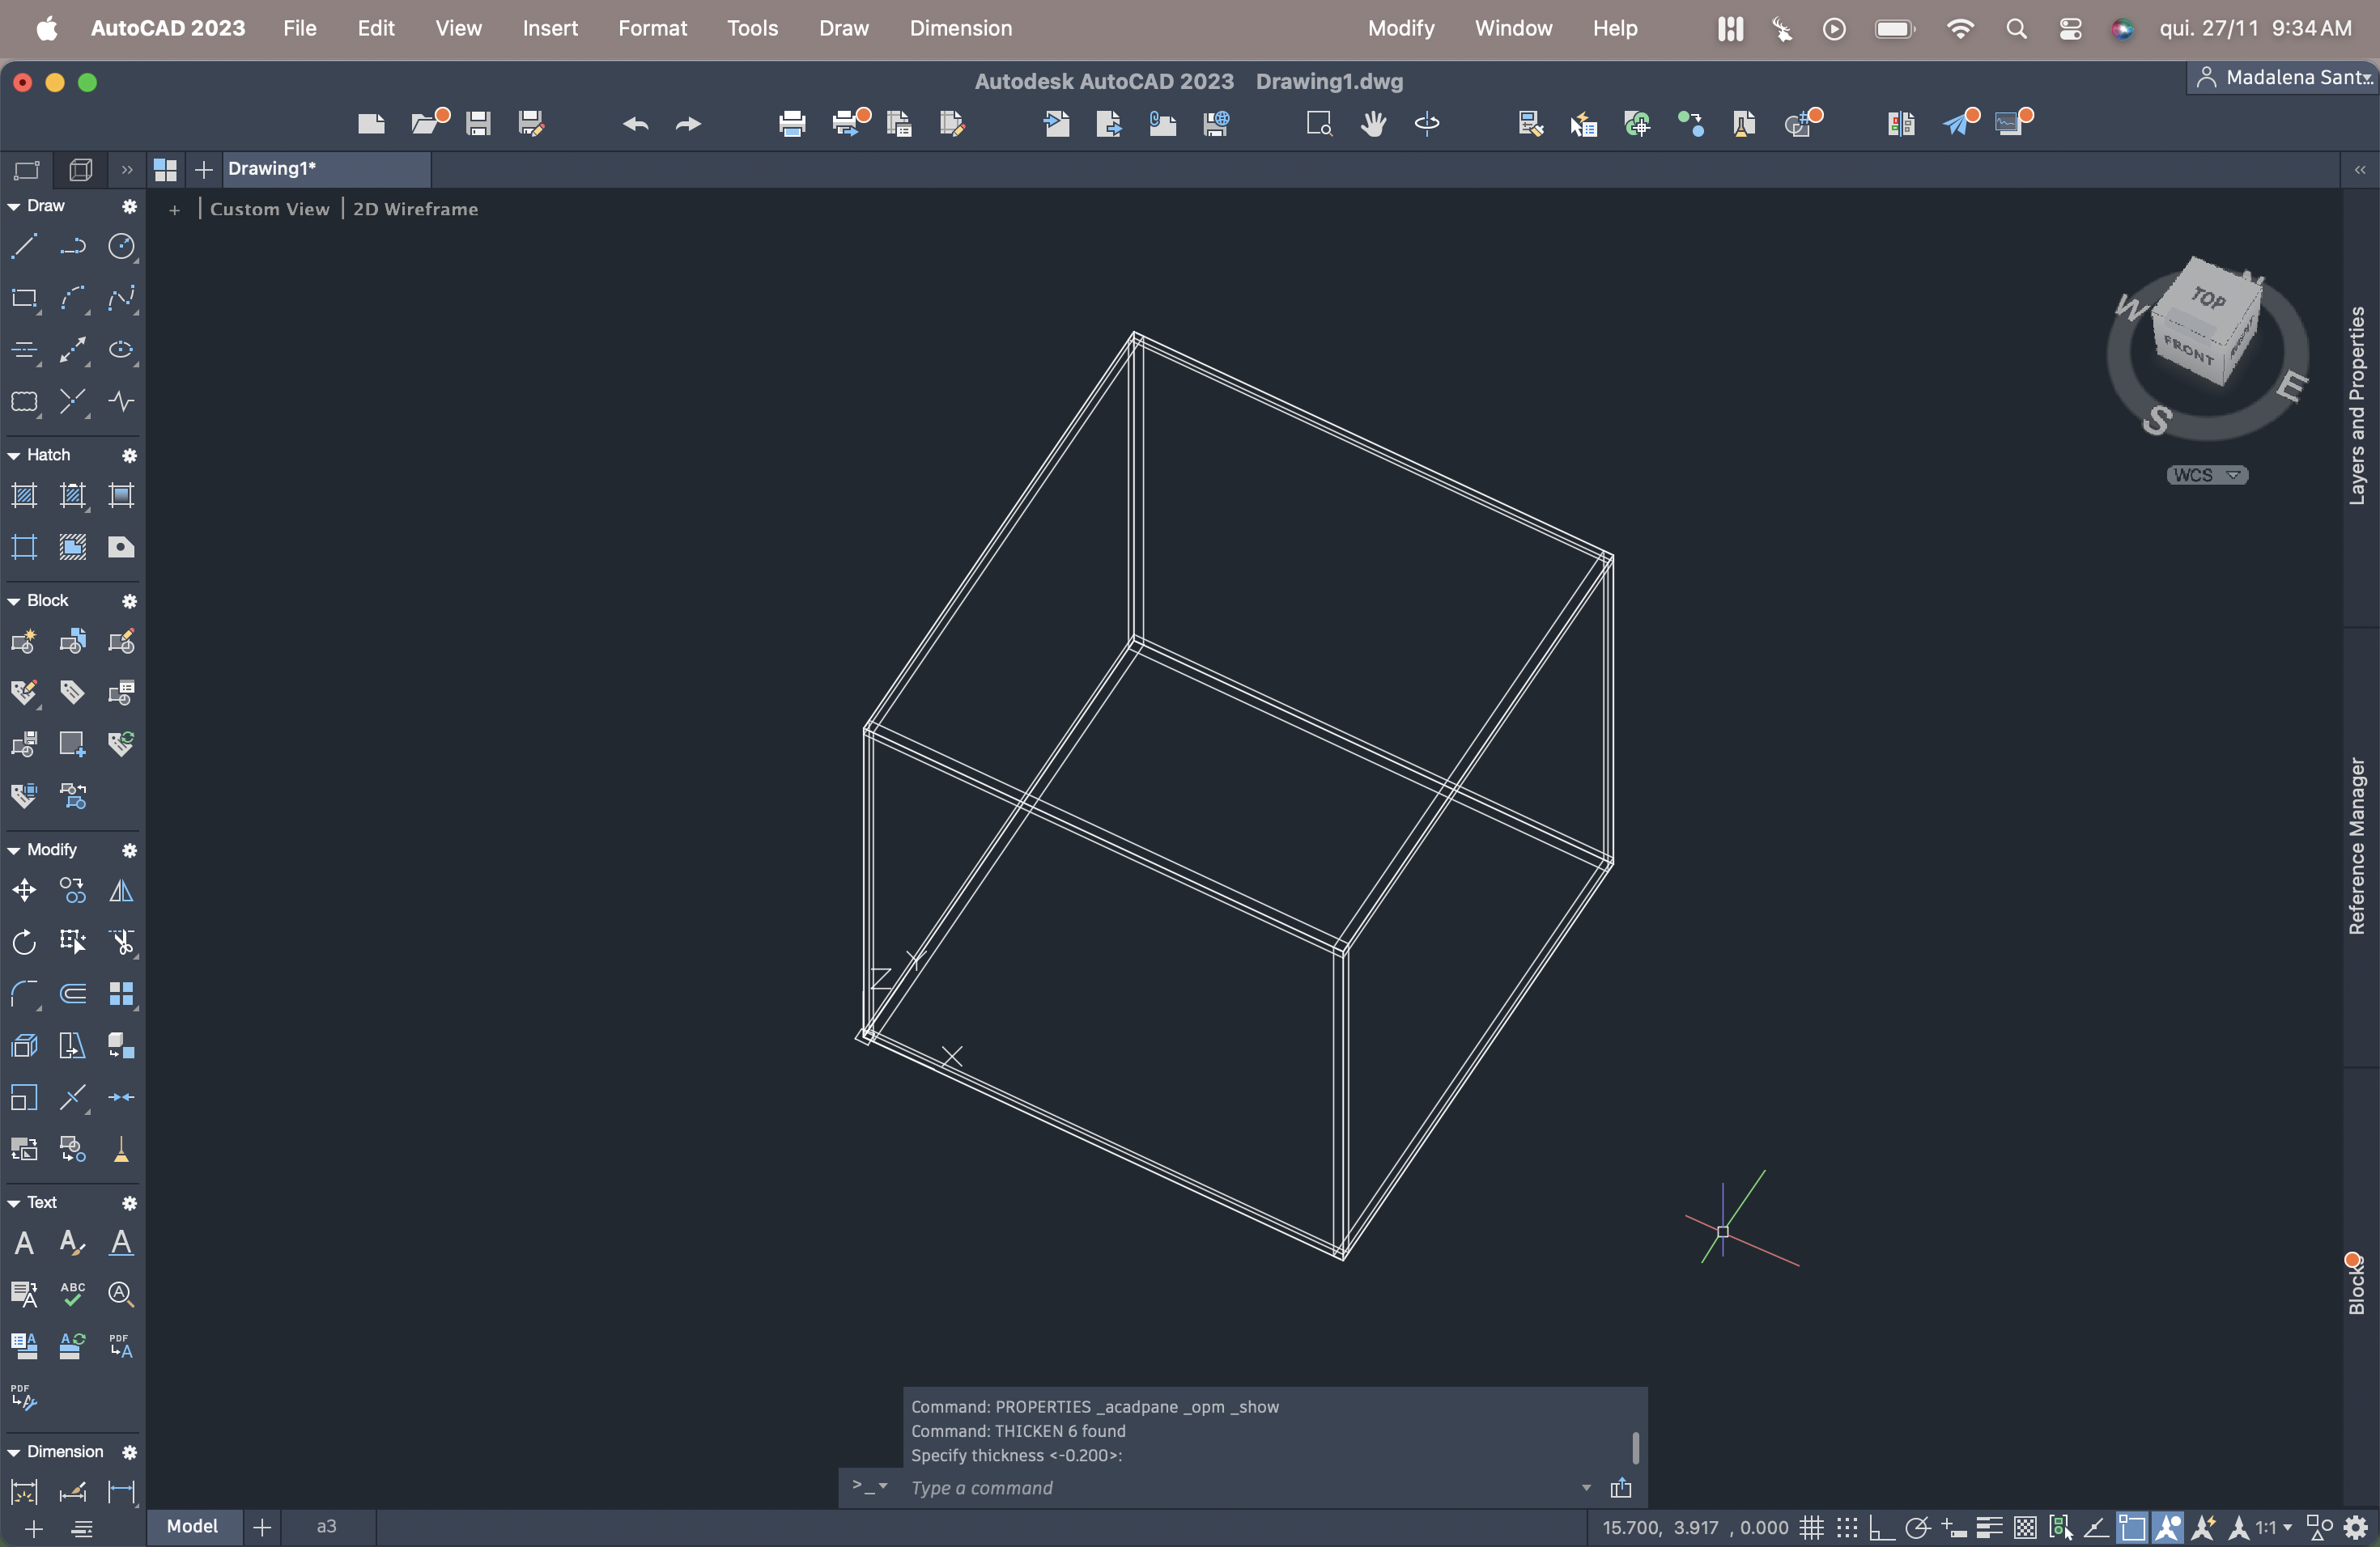Click the Pan hand icon in toolbar
2380x1547 pixels.
(x=1373, y=124)
